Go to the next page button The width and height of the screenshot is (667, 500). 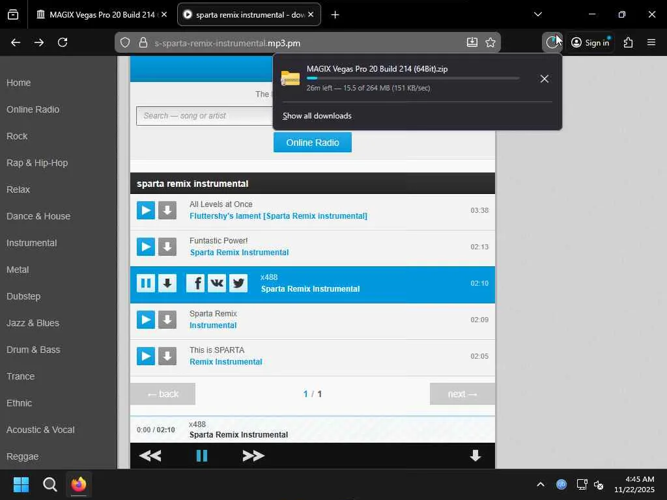[x=462, y=394]
